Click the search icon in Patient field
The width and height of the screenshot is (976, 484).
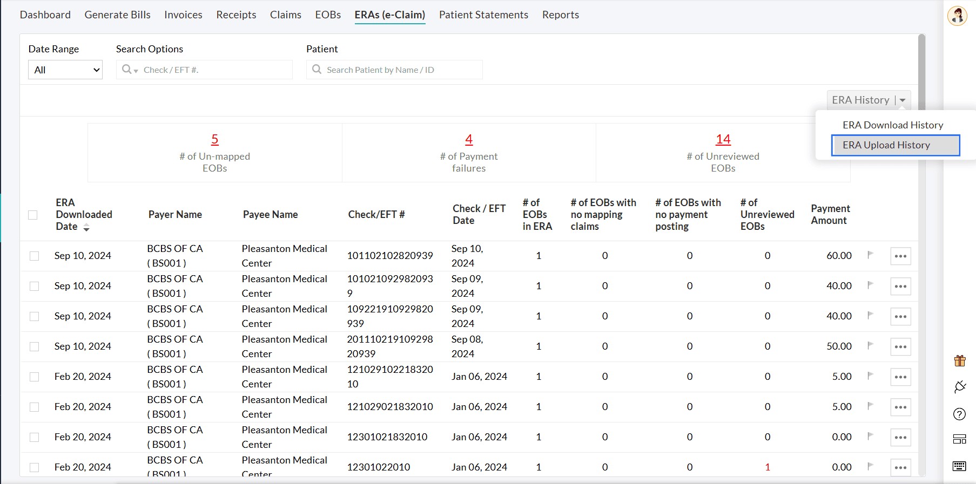pyautogui.click(x=317, y=70)
